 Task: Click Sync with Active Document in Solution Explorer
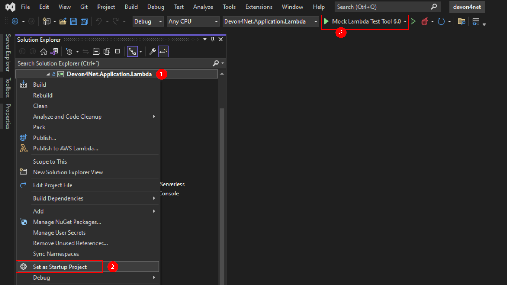(x=86, y=51)
